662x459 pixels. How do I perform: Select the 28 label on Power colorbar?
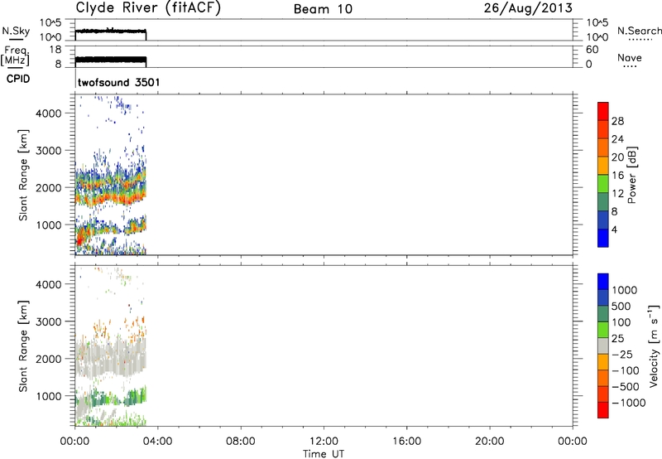point(617,121)
